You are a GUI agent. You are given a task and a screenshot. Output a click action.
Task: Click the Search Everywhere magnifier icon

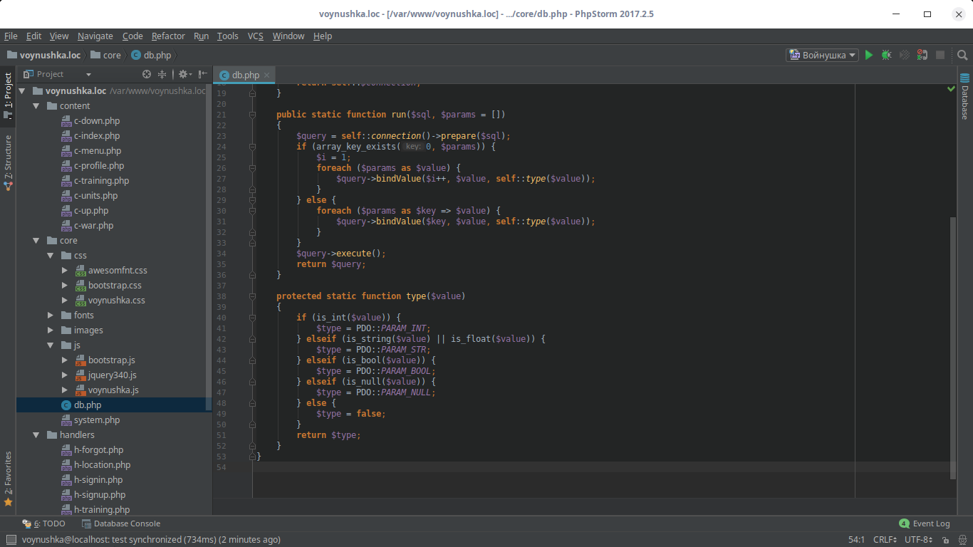pos(962,55)
